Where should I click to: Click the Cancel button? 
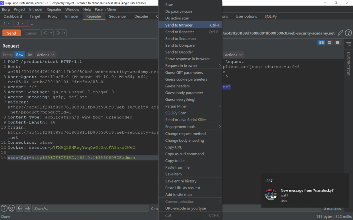coord(31,33)
